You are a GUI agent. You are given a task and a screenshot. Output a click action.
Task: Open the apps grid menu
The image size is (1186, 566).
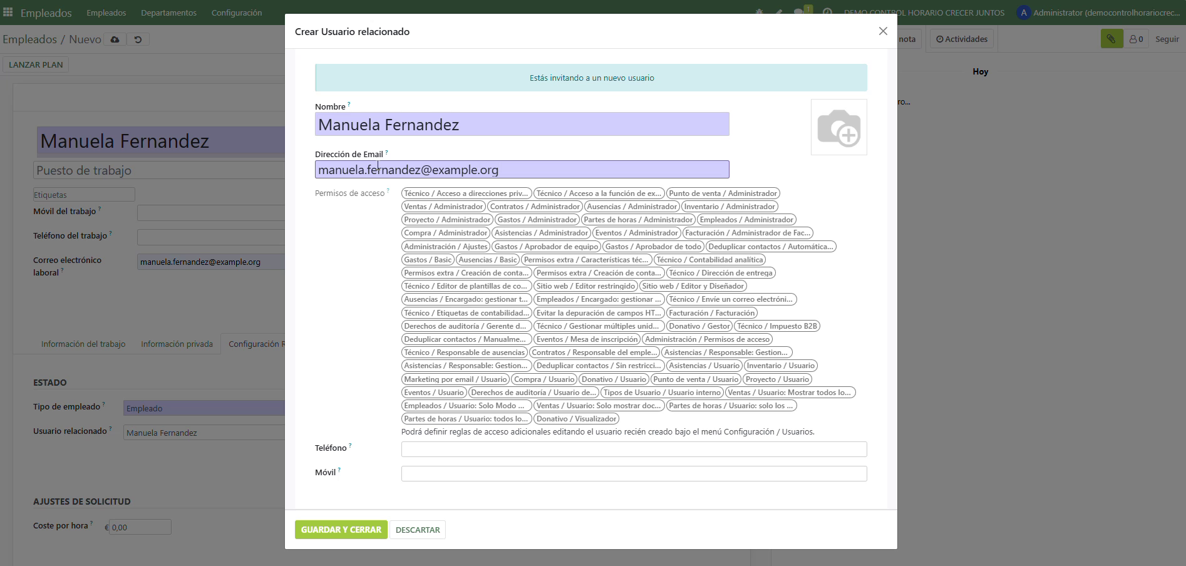tap(8, 13)
